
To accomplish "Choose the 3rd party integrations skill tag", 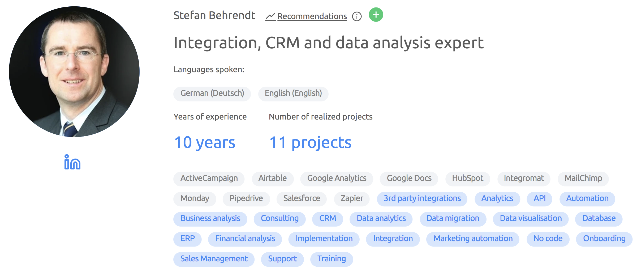I will (x=422, y=198).
